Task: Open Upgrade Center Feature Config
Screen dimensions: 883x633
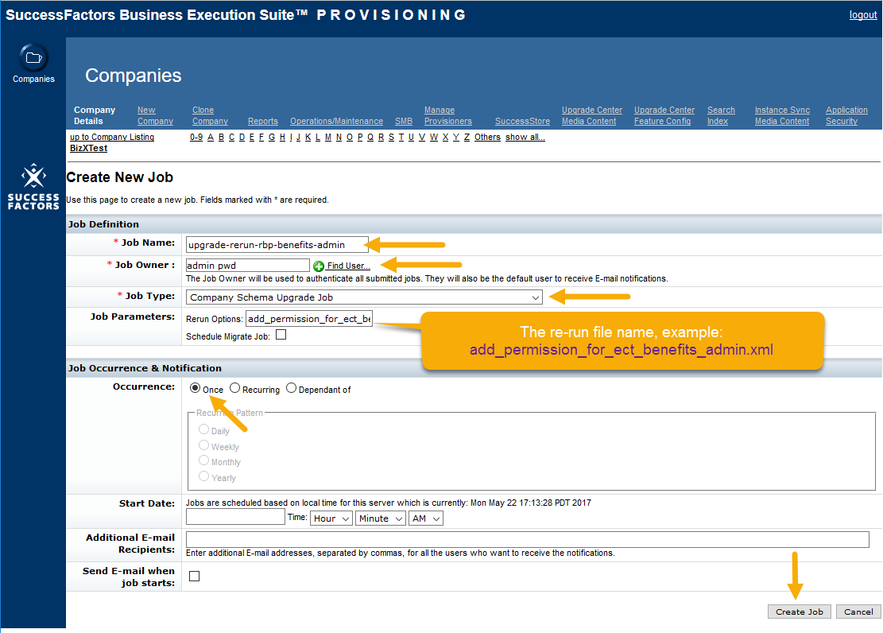Action: coord(664,115)
